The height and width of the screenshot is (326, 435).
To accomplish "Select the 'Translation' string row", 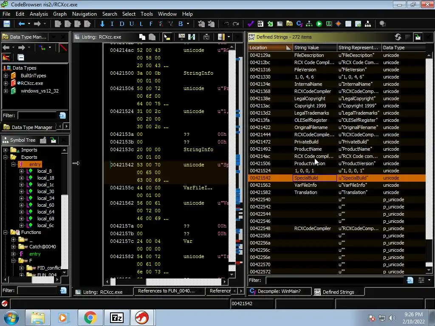I will (x=336, y=192).
